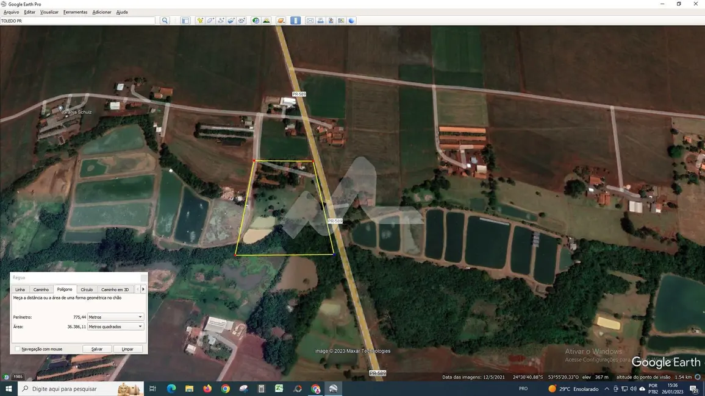Click elevation 367 m in status bar
The height and width of the screenshot is (396, 705).
pyautogui.click(x=601, y=377)
